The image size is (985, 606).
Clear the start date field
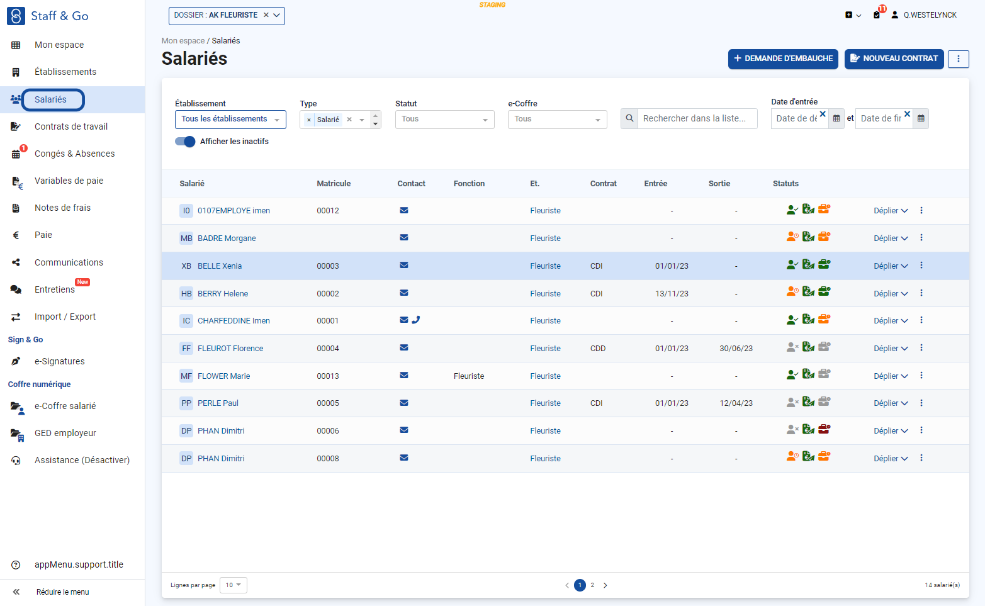click(823, 114)
